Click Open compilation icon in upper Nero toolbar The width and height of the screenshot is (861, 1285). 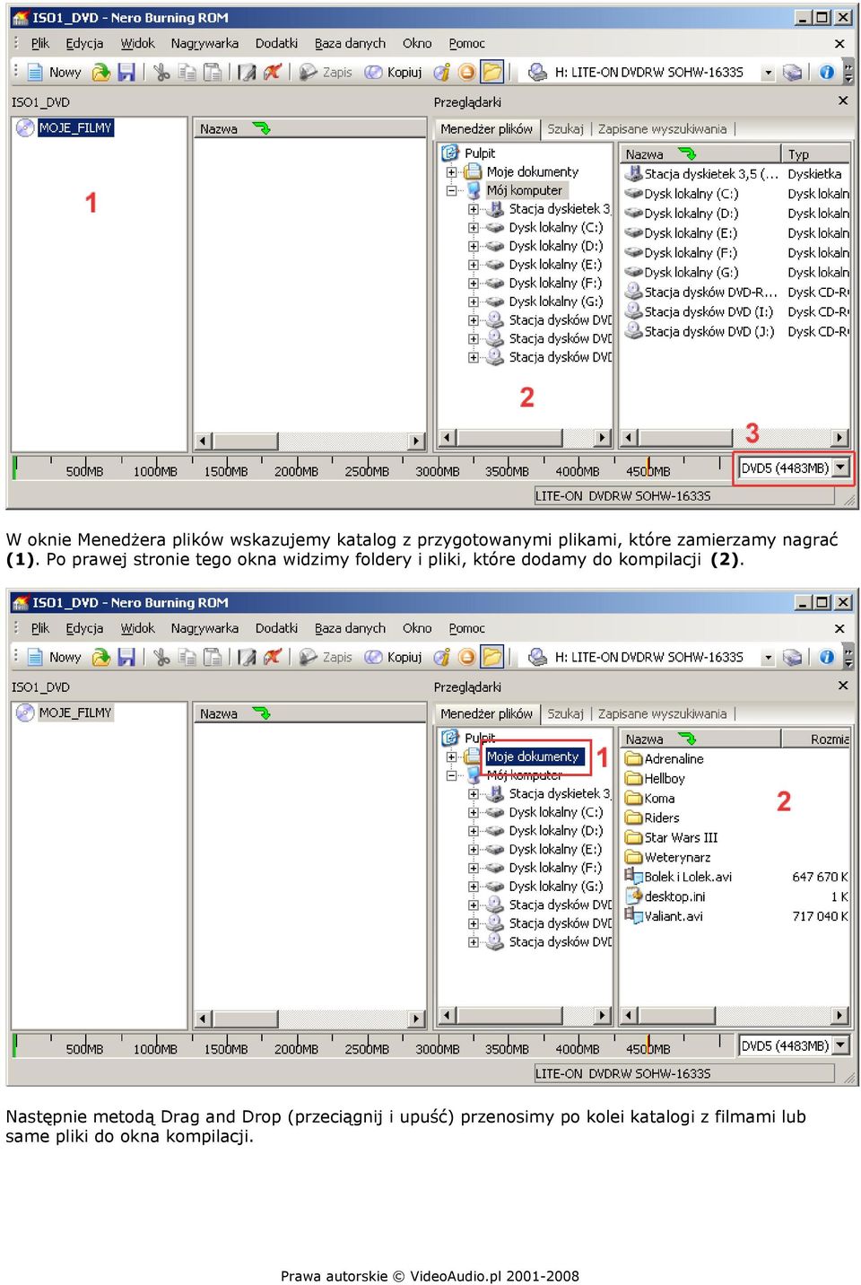tap(101, 73)
